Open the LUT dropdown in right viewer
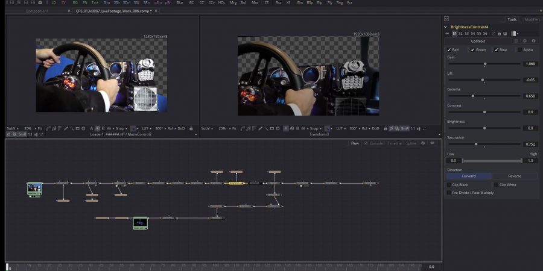Image resolution: width=543 pixels, height=271 pixels. tap(341, 128)
